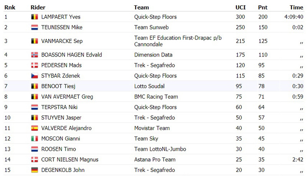Click the Pnt column header
Viewport: 307px width, 176px height.
tap(262, 7)
